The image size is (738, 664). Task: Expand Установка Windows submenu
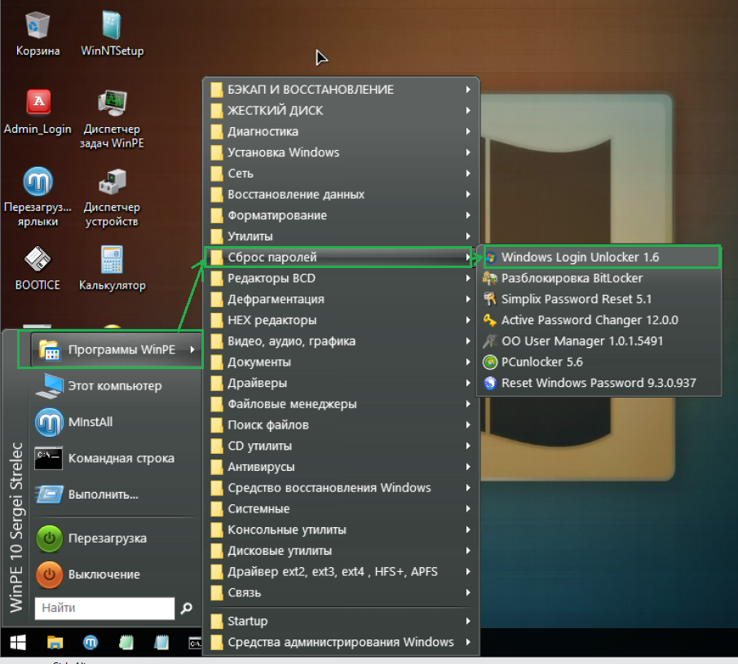click(341, 152)
